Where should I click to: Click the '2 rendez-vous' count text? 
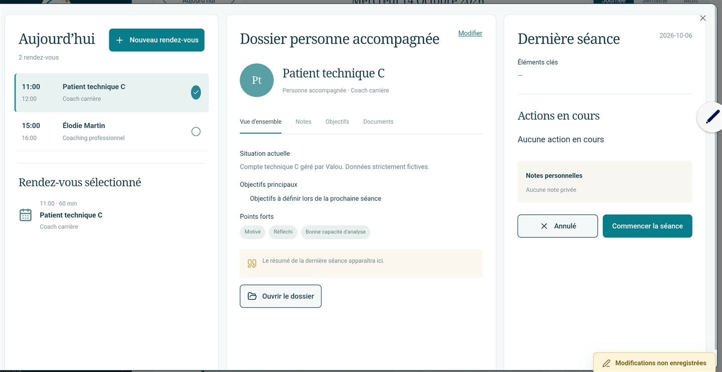click(39, 58)
